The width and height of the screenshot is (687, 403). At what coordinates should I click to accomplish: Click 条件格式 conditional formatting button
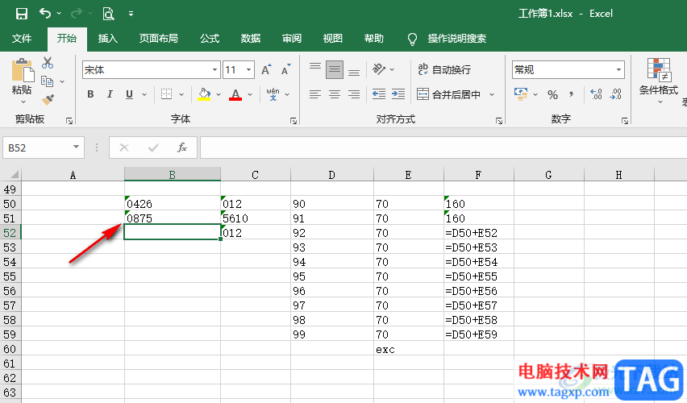click(659, 81)
